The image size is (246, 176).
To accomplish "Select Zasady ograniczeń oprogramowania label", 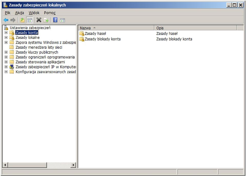I will (x=45, y=57).
